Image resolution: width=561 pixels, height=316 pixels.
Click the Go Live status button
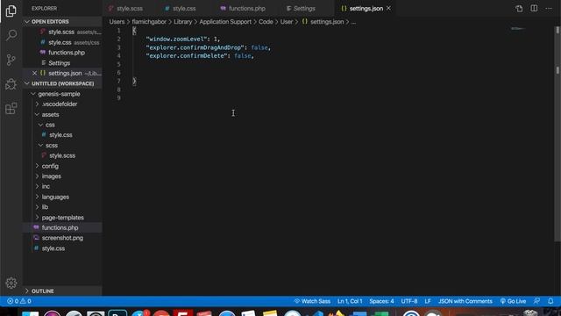(513, 301)
